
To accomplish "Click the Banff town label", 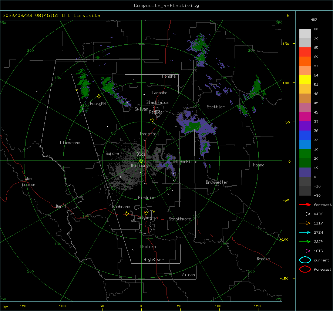I will 61,206.
